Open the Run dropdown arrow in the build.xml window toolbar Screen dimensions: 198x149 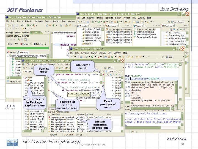(x=95, y=57)
